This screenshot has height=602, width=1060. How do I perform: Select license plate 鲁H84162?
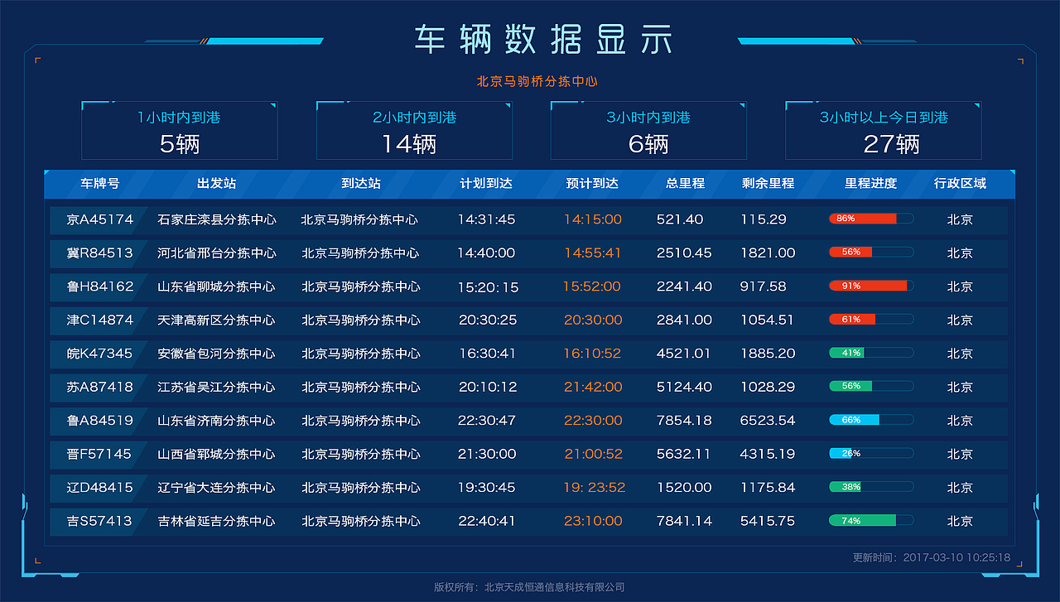99,287
